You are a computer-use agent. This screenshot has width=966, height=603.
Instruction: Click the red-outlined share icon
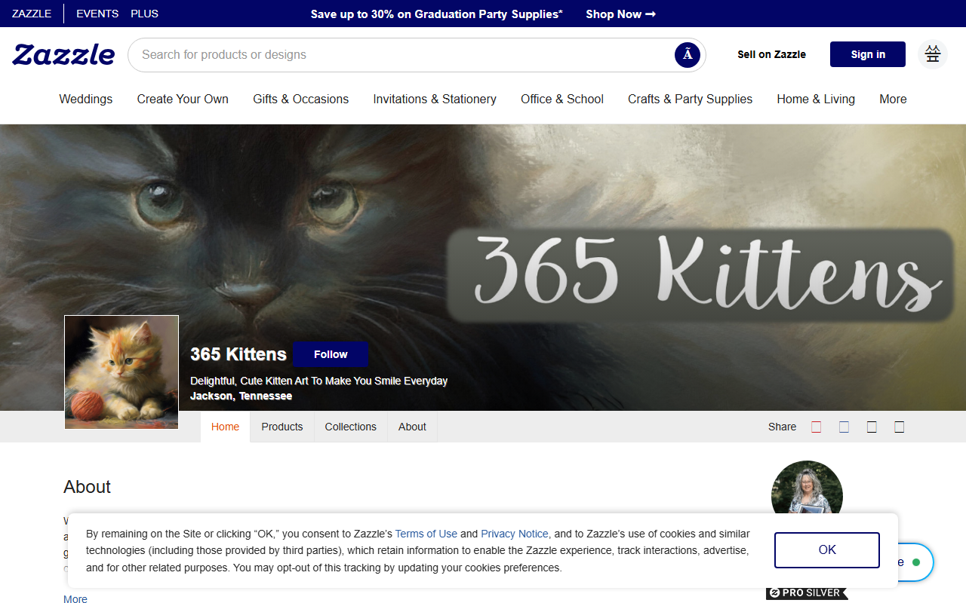click(x=816, y=427)
